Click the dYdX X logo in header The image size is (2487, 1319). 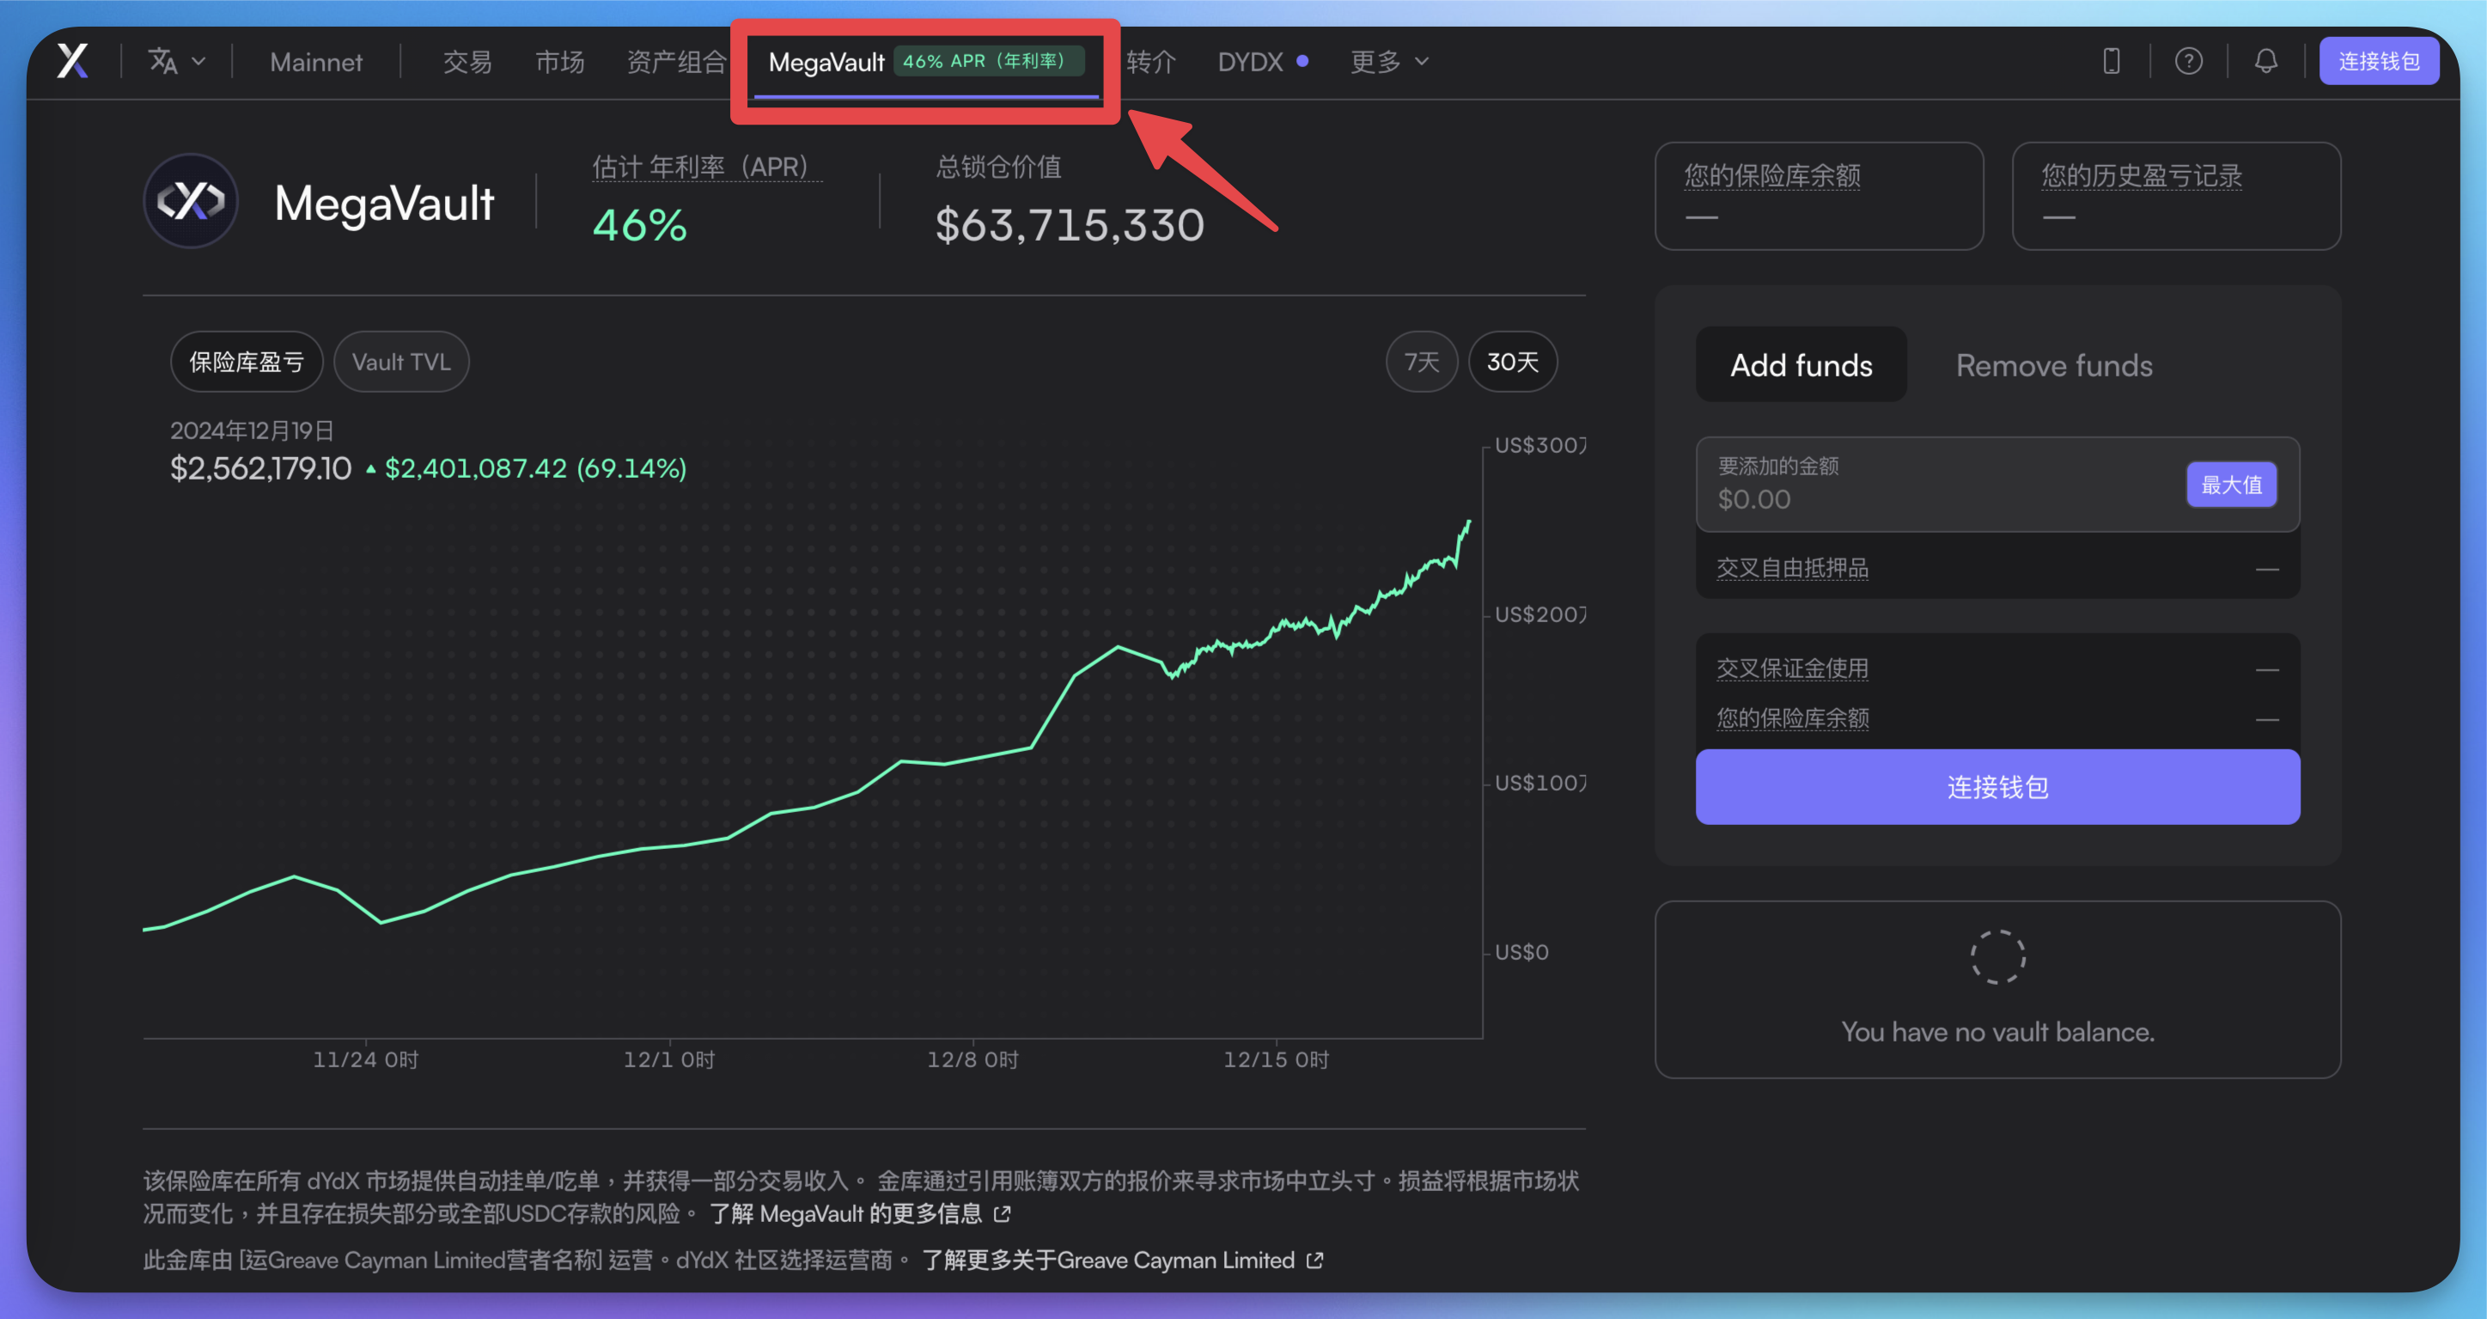(72, 61)
